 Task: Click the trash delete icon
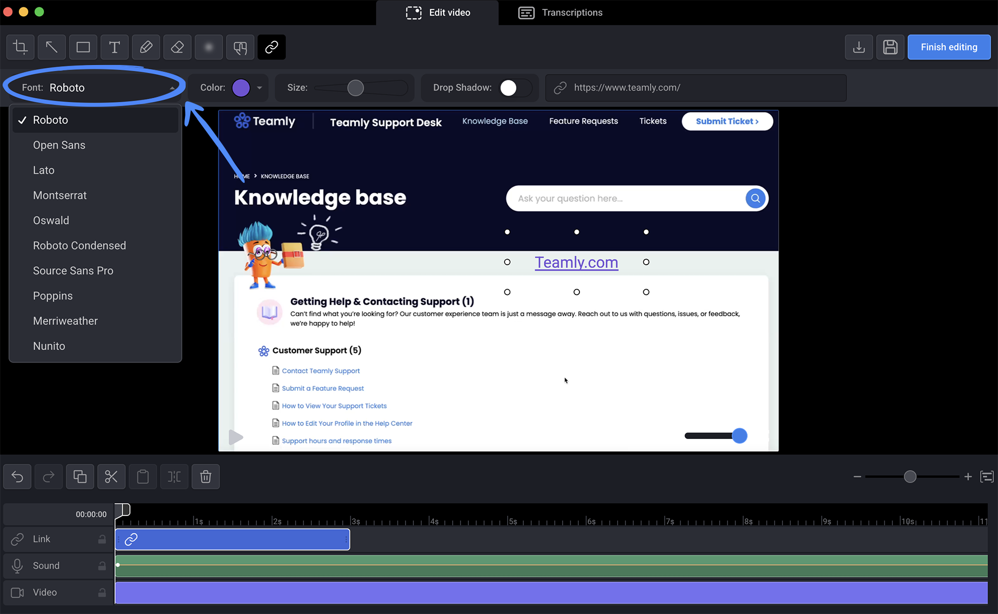[206, 477]
